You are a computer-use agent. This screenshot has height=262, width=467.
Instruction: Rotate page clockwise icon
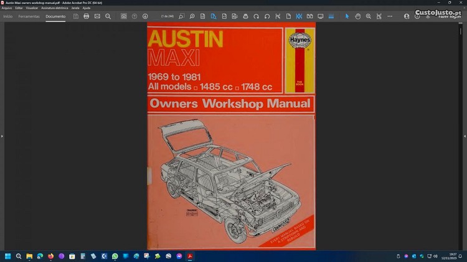click(x=256, y=16)
